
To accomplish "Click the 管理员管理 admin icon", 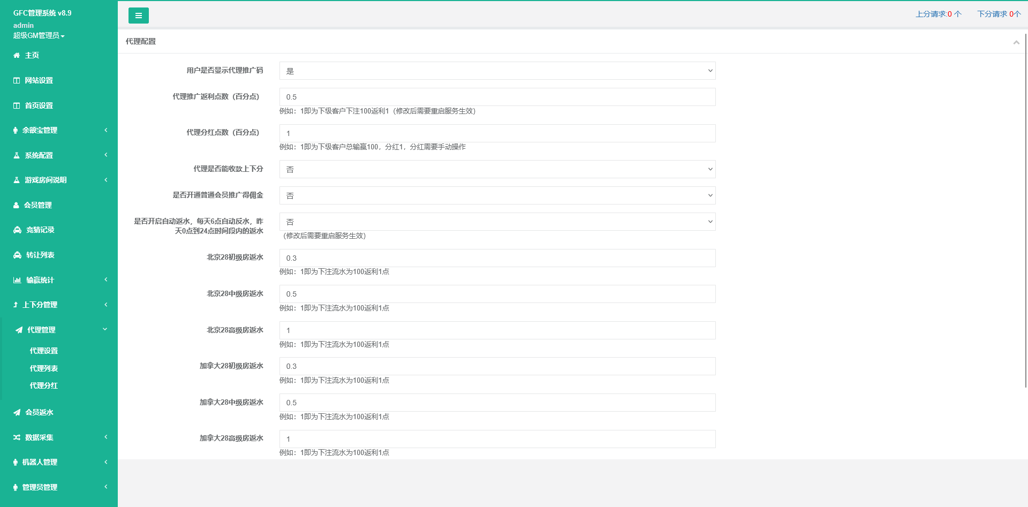I will (x=17, y=487).
